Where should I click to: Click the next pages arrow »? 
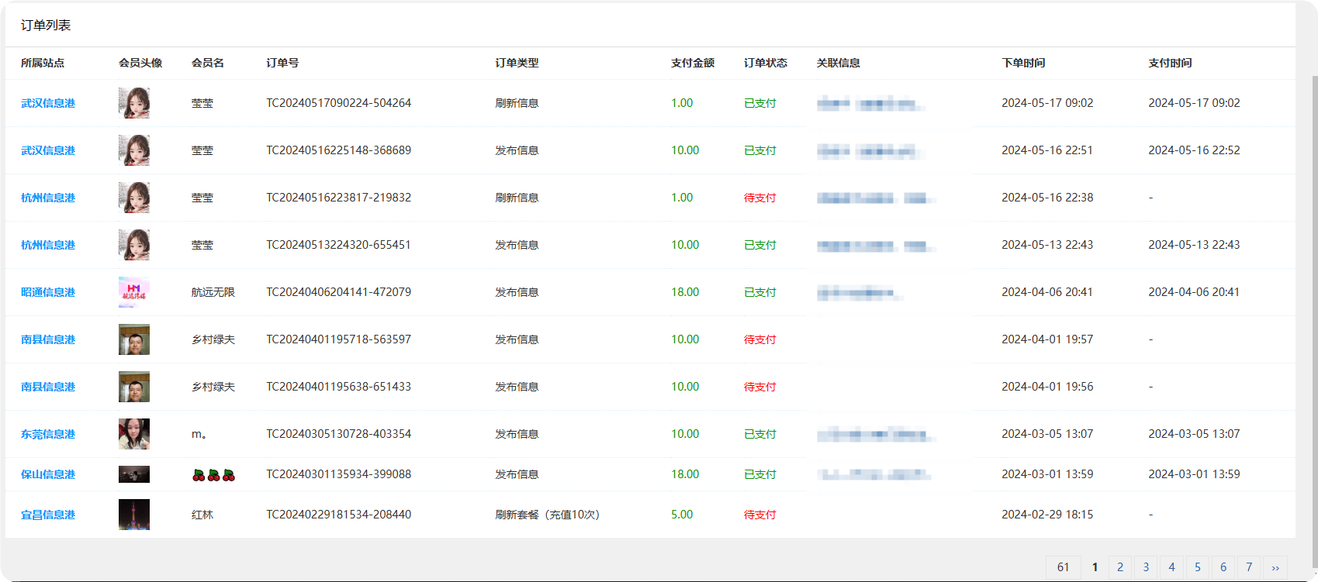coord(1275,567)
